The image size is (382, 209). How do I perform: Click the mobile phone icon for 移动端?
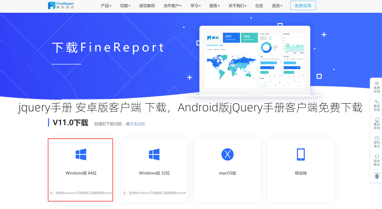[301, 154]
